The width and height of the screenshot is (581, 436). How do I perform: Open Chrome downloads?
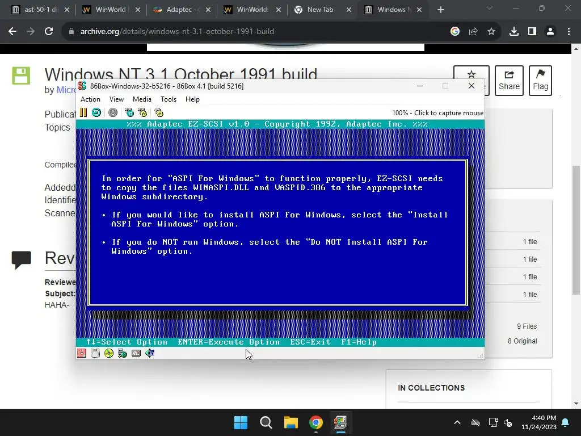[x=514, y=32]
